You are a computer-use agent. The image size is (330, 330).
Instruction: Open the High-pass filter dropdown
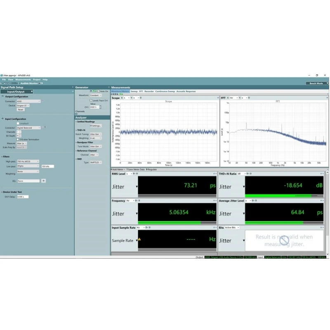(x=28, y=161)
